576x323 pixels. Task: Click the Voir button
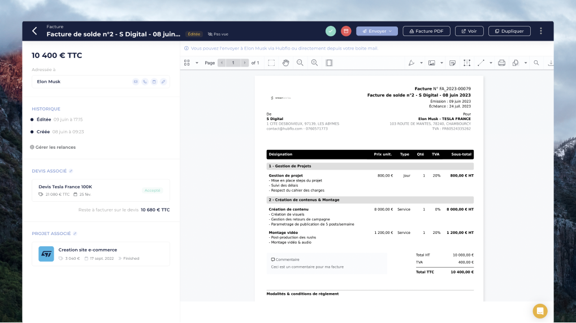[469, 31]
